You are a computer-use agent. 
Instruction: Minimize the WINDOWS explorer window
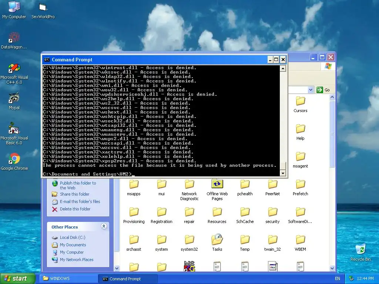pyautogui.click(x=313, y=57)
